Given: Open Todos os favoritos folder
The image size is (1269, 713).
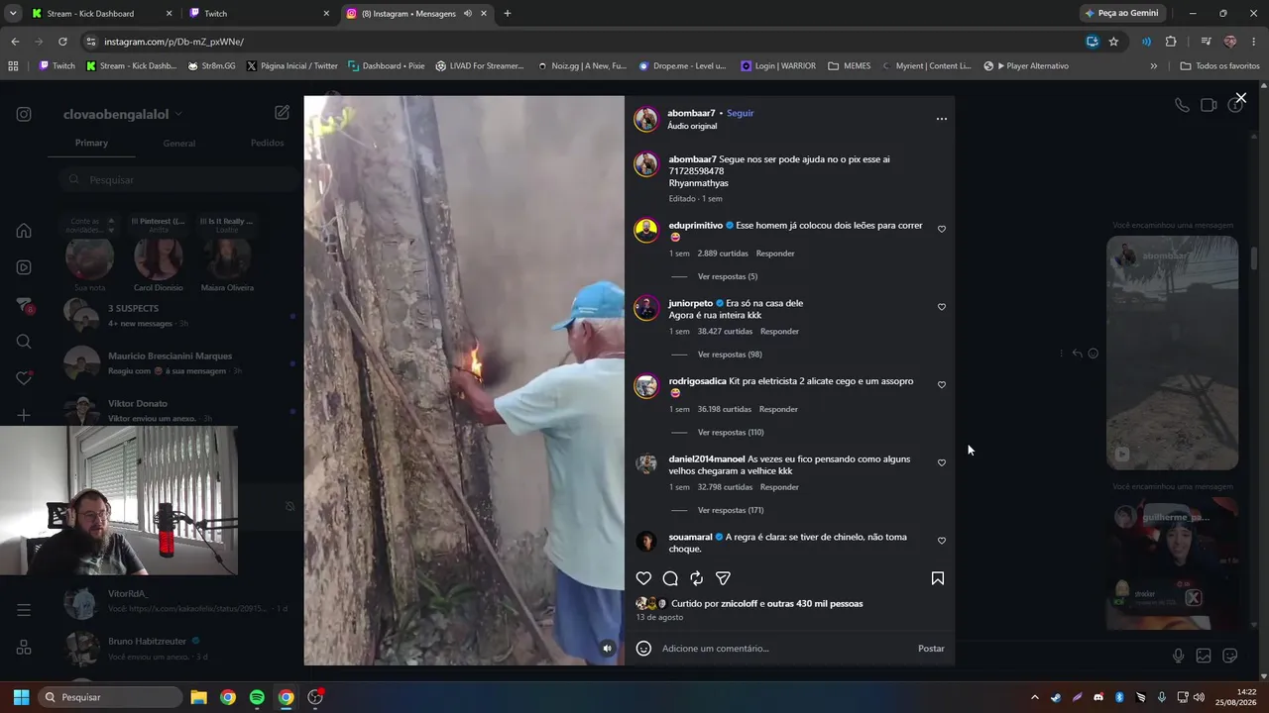Looking at the screenshot, I should 1219,66.
